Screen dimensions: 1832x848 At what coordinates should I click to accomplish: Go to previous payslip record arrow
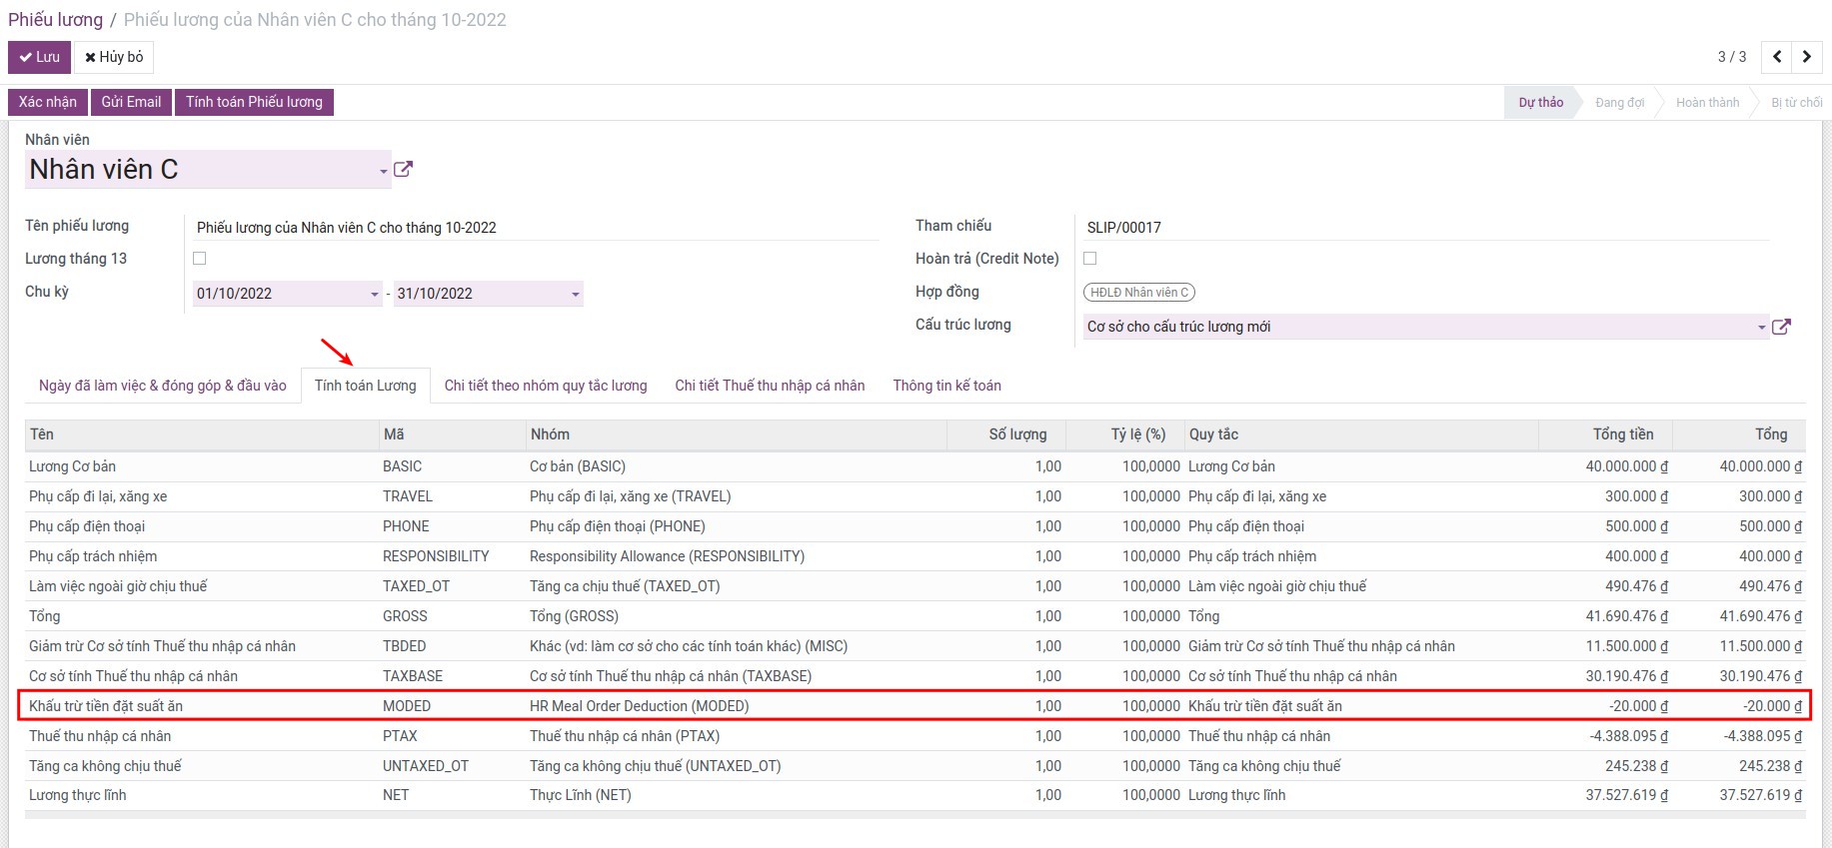point(1777,57)
